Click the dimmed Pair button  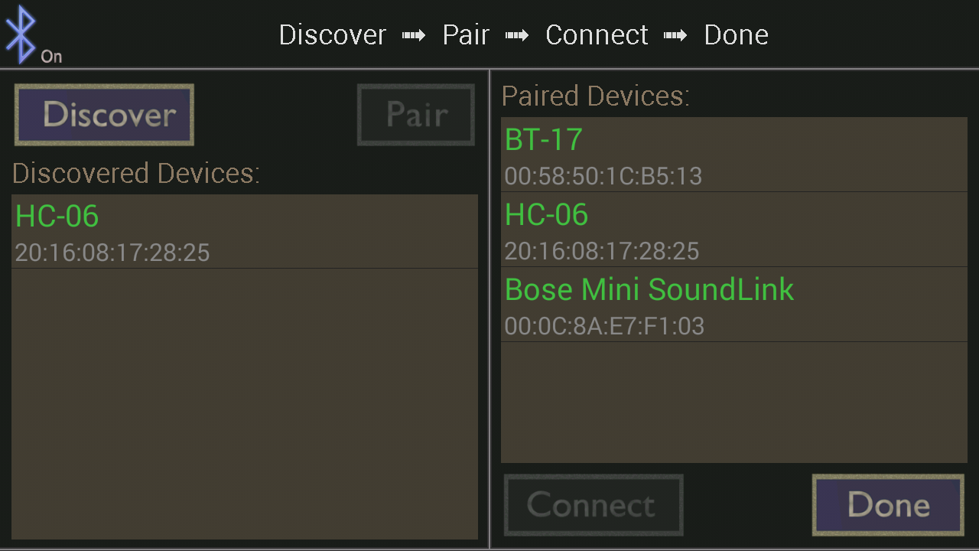[x=416, y=115]
